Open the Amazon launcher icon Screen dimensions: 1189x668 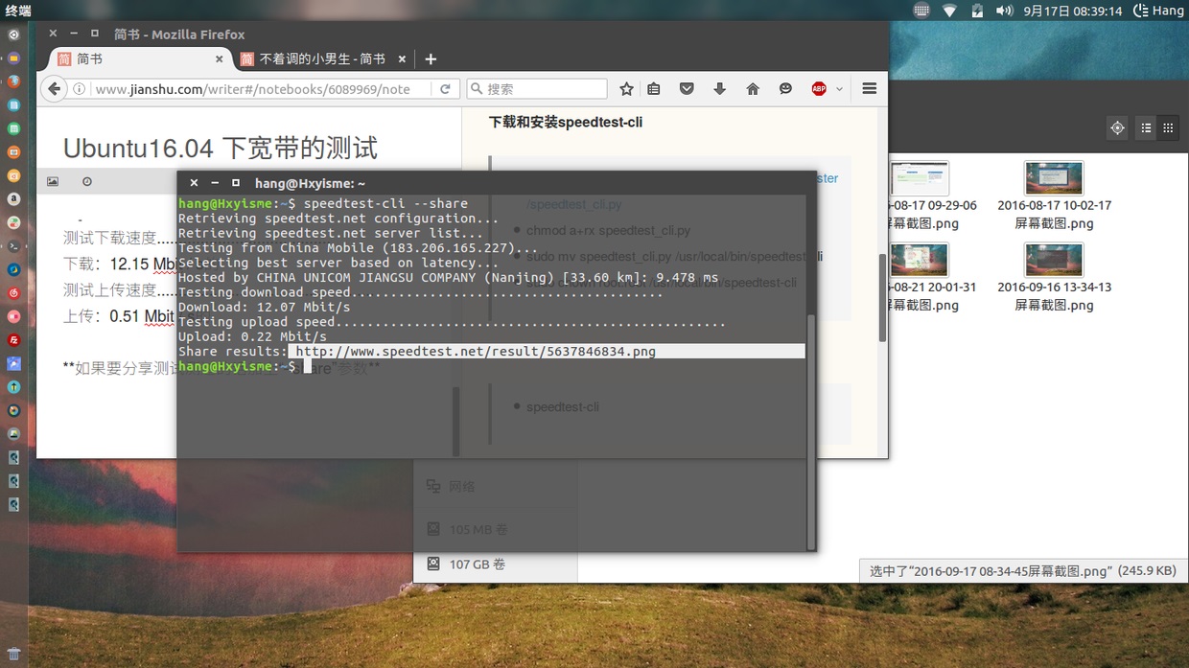pos(13,199)
